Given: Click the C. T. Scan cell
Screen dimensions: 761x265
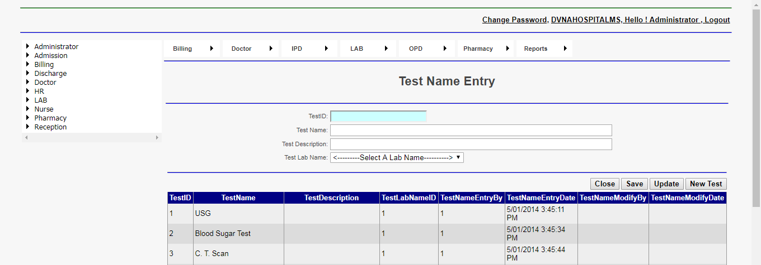Looking at the screenshot, I should (238, 254).
